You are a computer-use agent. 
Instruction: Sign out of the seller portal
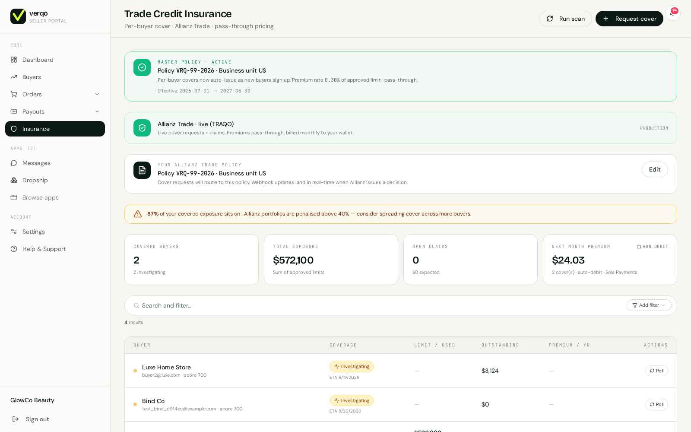point(55,419)
